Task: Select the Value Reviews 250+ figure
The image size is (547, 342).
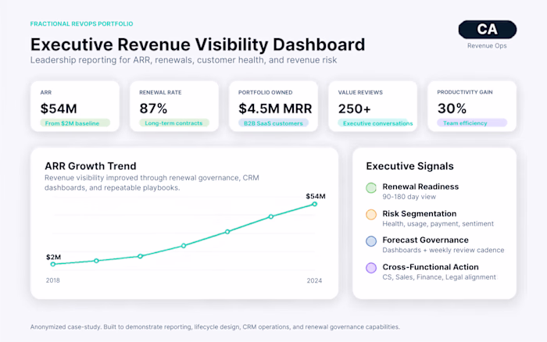Action: point(355,109)
